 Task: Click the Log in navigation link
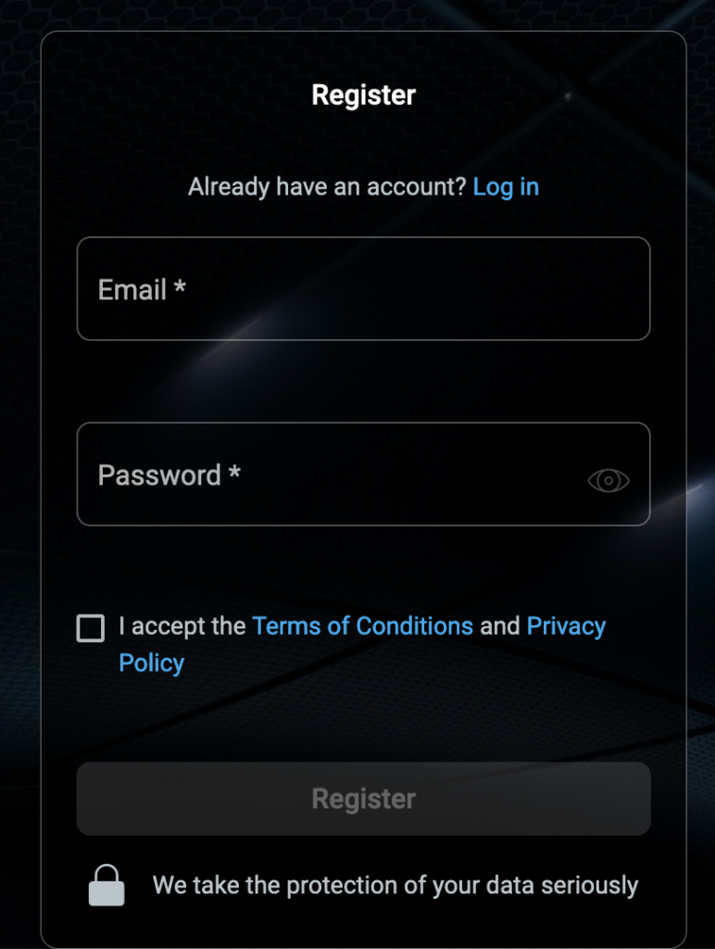(506, 187)
